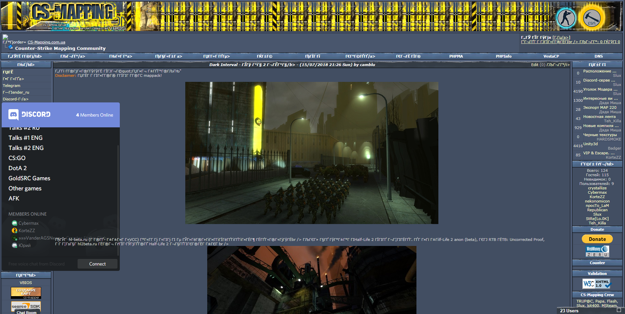The image size is (625, 314).
Task: Open the StRe[Lo.0K] user profile
Action: click(597, 219)
